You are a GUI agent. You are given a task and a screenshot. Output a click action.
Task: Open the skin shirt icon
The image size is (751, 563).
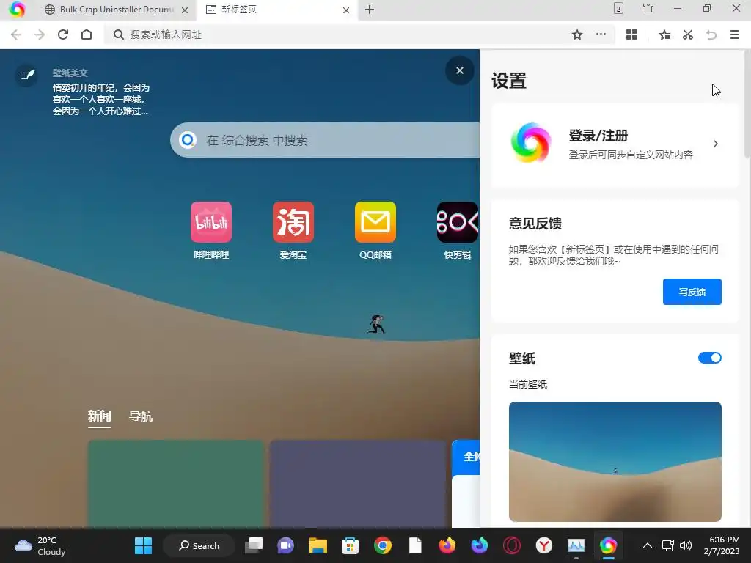pos(648,8)
